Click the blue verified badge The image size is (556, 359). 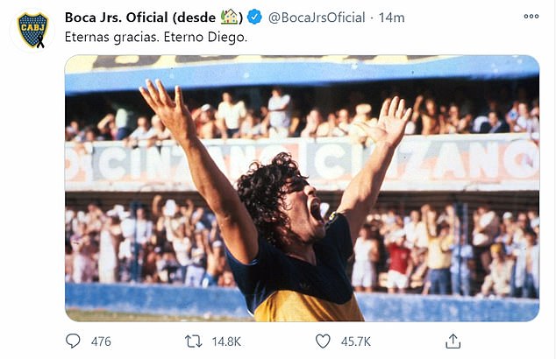[x=254, y=17]
